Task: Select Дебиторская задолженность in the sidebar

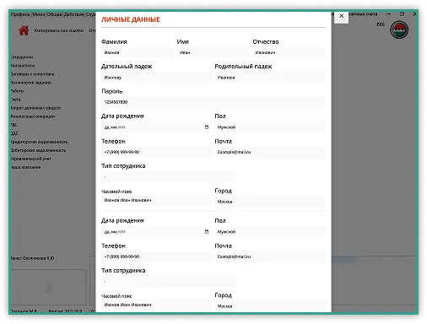Action: click(x=38, y=150)
